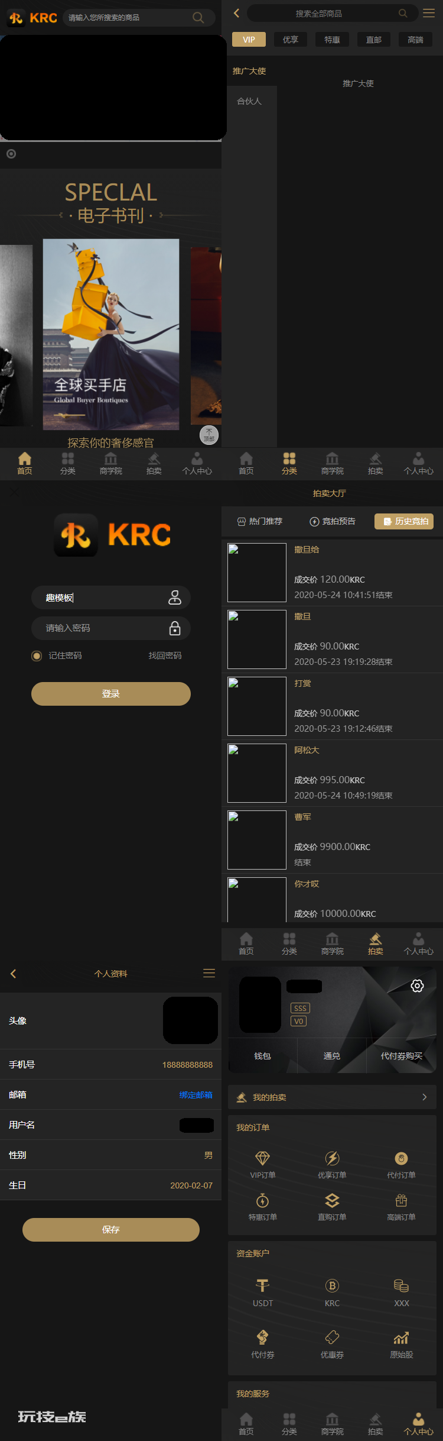The image size is (443, 1441).
Task: Open the KRC bitcoin account icon
Action: pos(332,1285)
